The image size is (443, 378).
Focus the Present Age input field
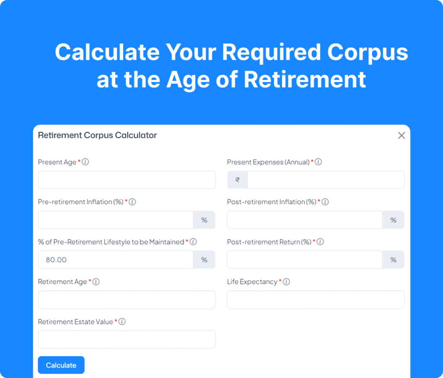click(x=126, y=180)
